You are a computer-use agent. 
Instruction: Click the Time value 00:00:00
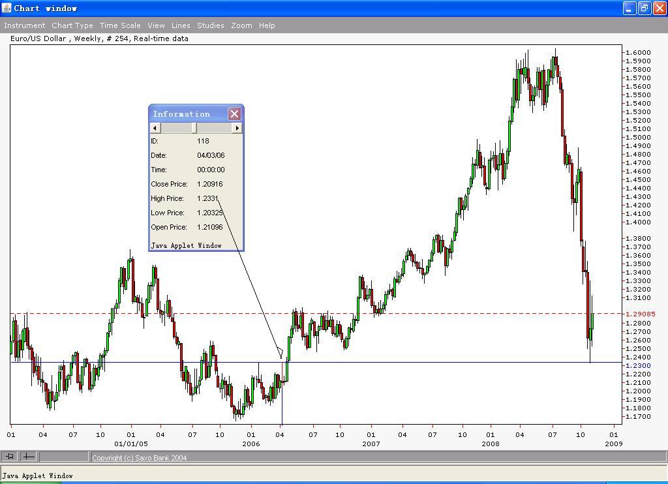211,170
